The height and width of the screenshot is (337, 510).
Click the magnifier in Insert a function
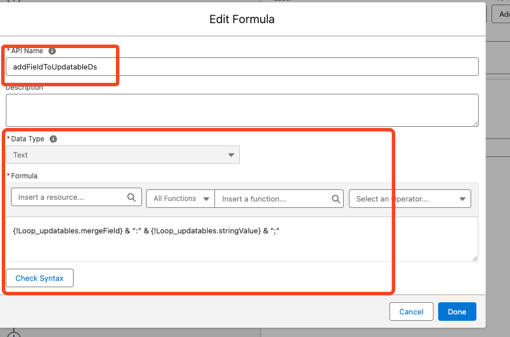click(x=336, y=199)
